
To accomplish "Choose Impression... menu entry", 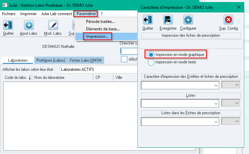I will [x=106, y=36].
